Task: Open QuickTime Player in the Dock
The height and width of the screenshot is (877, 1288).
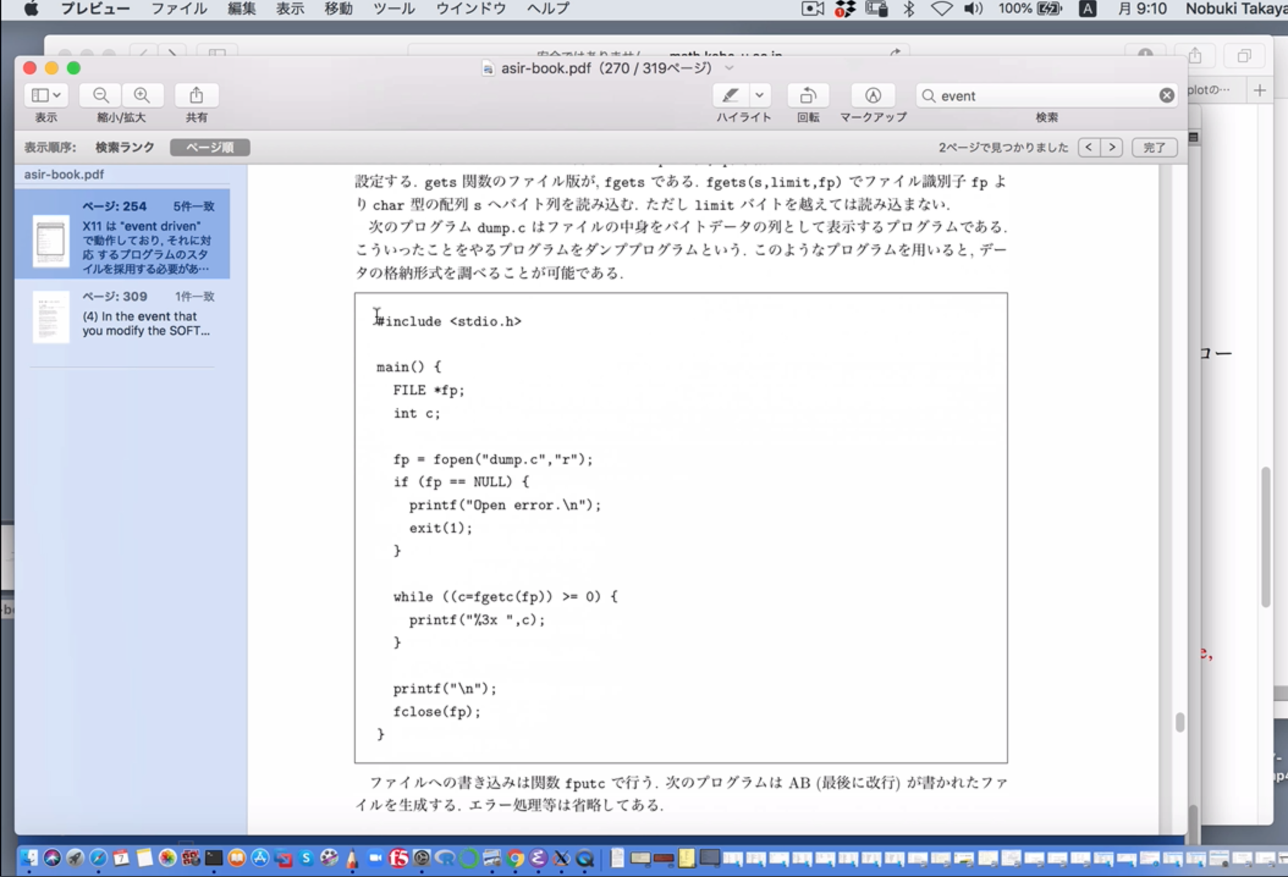Action: pos(584,858)
